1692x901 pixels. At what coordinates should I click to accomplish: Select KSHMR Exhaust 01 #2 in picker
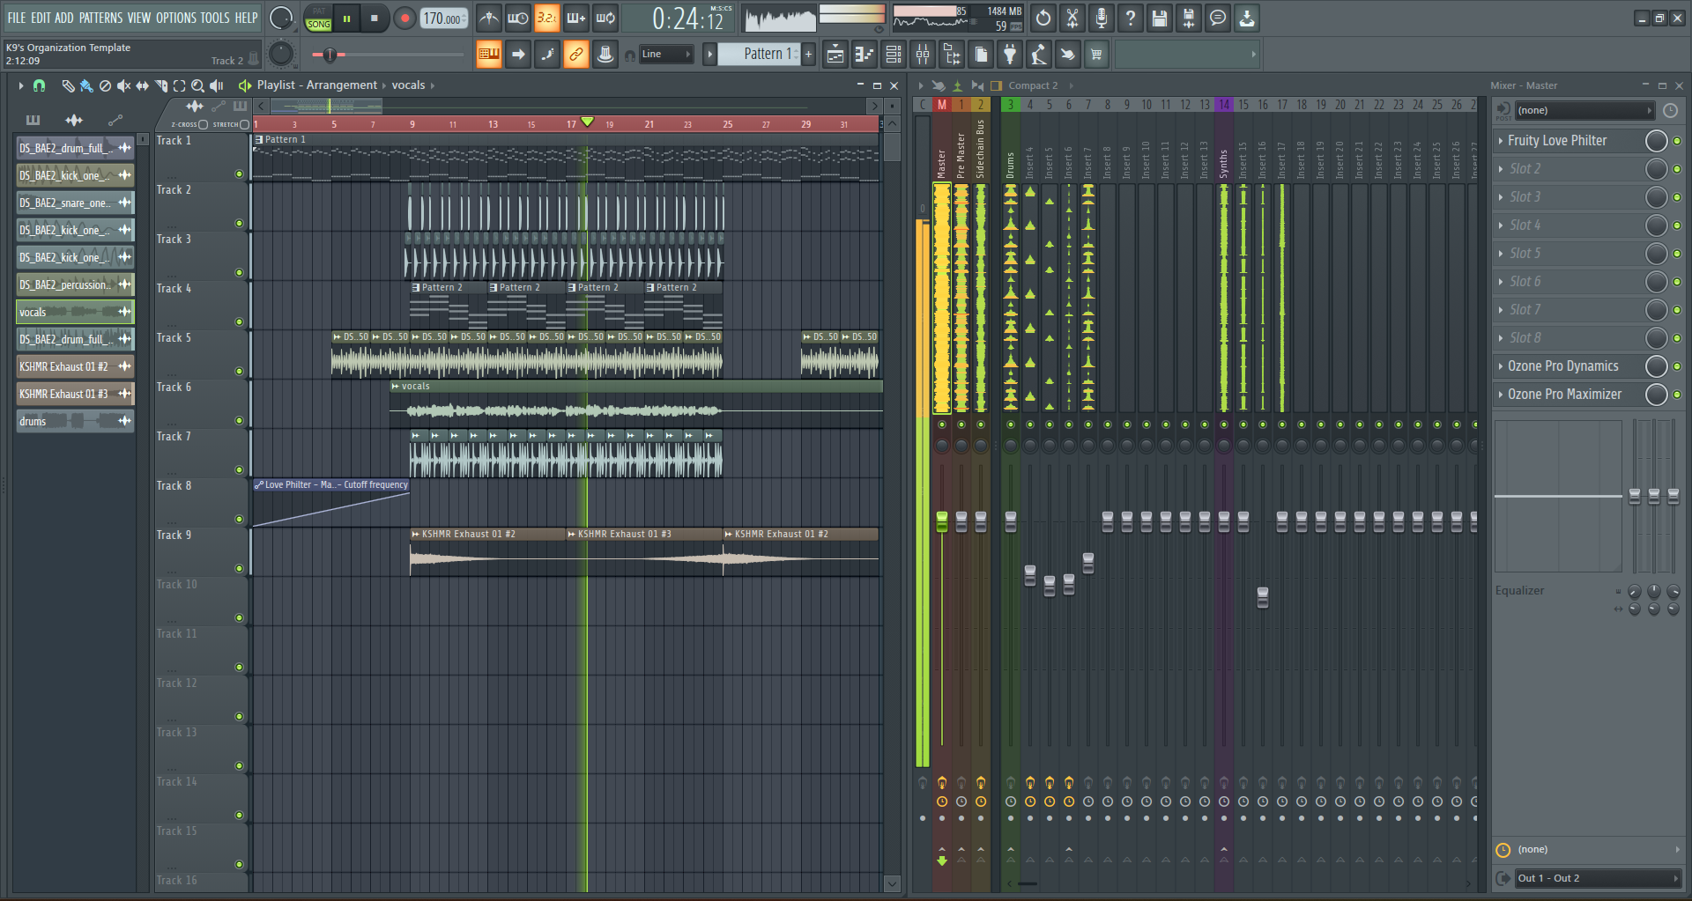click(x=75, y=366)
